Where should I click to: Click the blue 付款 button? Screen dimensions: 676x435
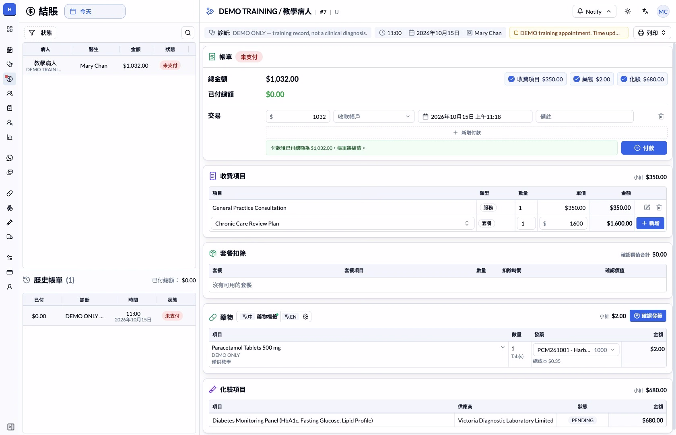[644, 148]
